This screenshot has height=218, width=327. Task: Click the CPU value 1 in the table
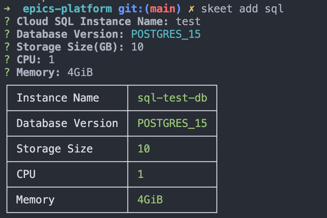click(141, 174)
